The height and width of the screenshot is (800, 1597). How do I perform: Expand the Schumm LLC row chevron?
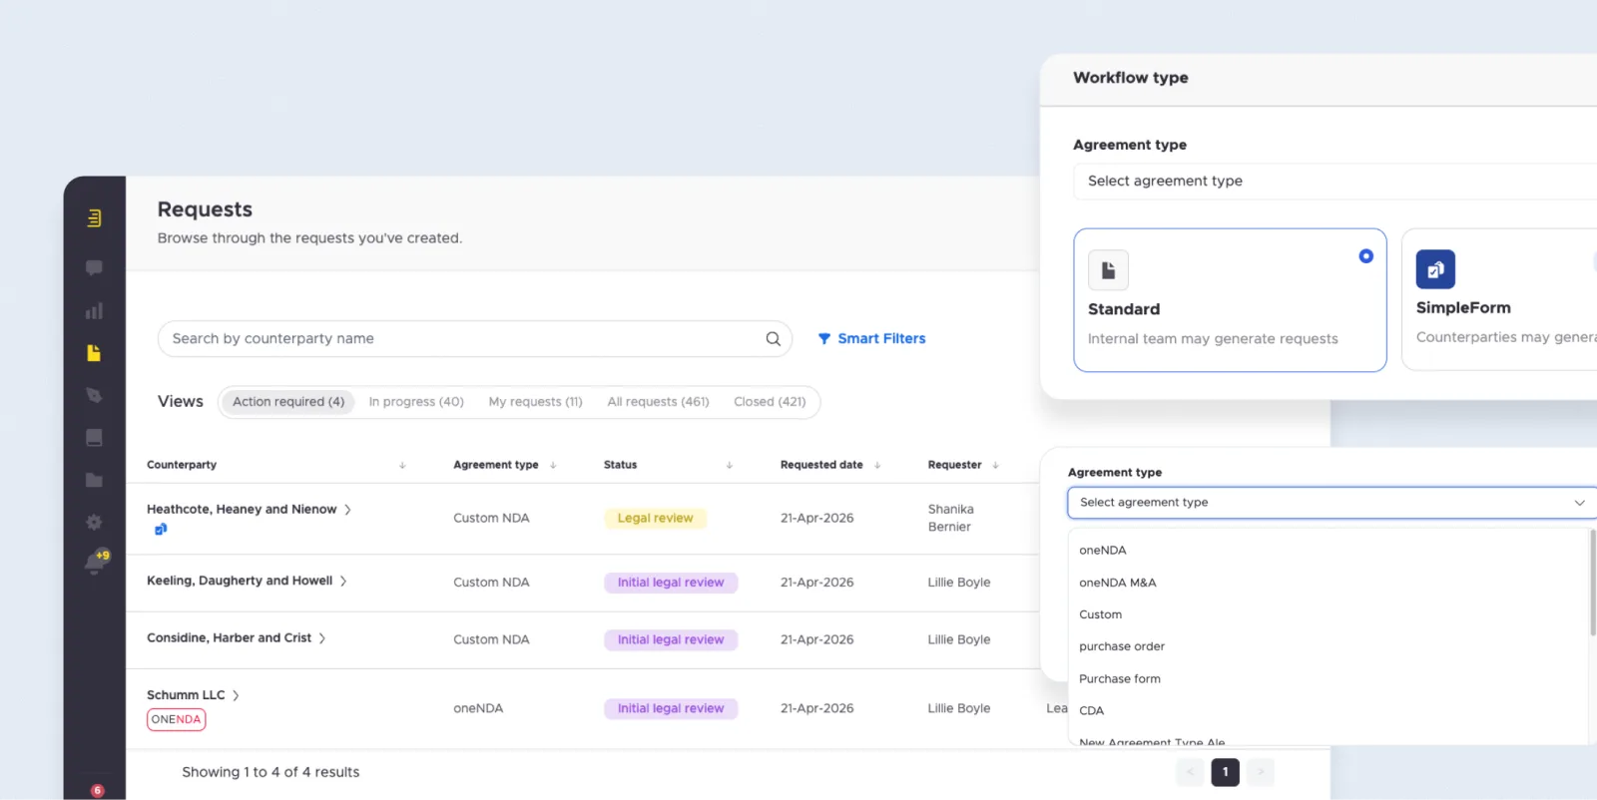(236, 695)
